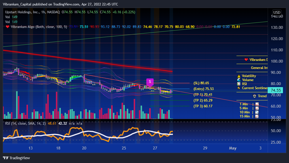Click the bar chart icon beside RSI

[239, 84]
